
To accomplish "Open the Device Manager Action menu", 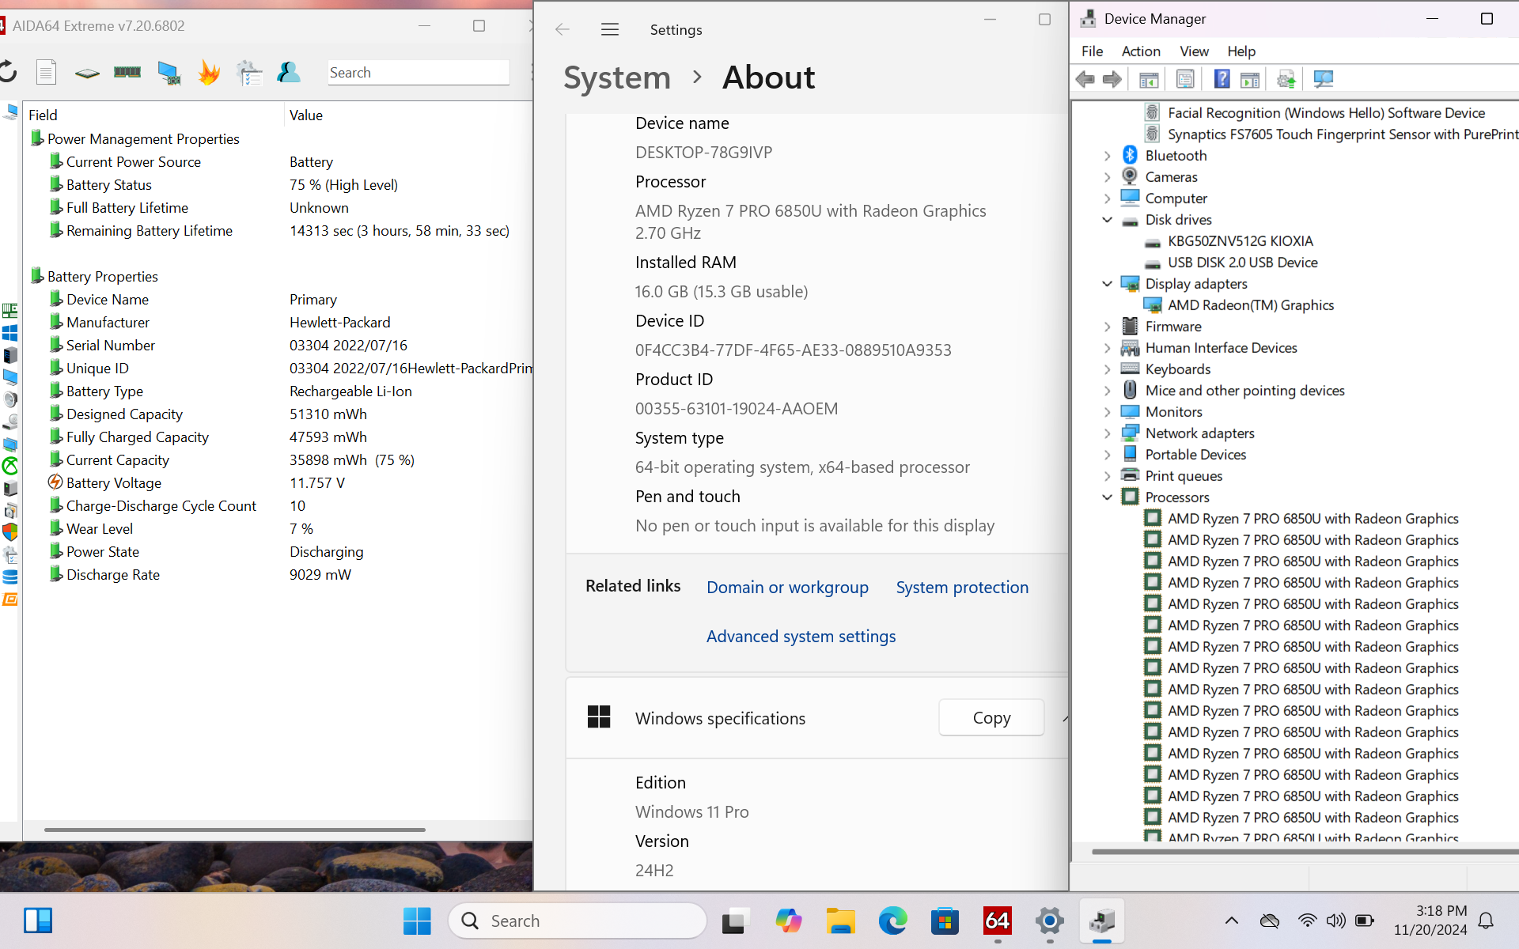I will (1141, 51).
